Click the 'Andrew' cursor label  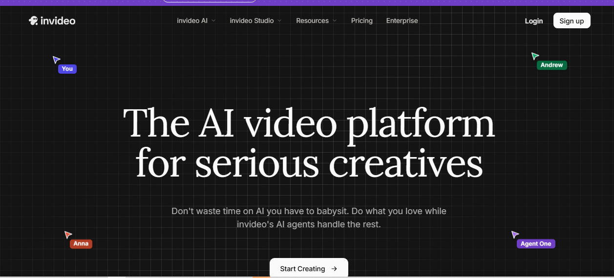[551, 65]
